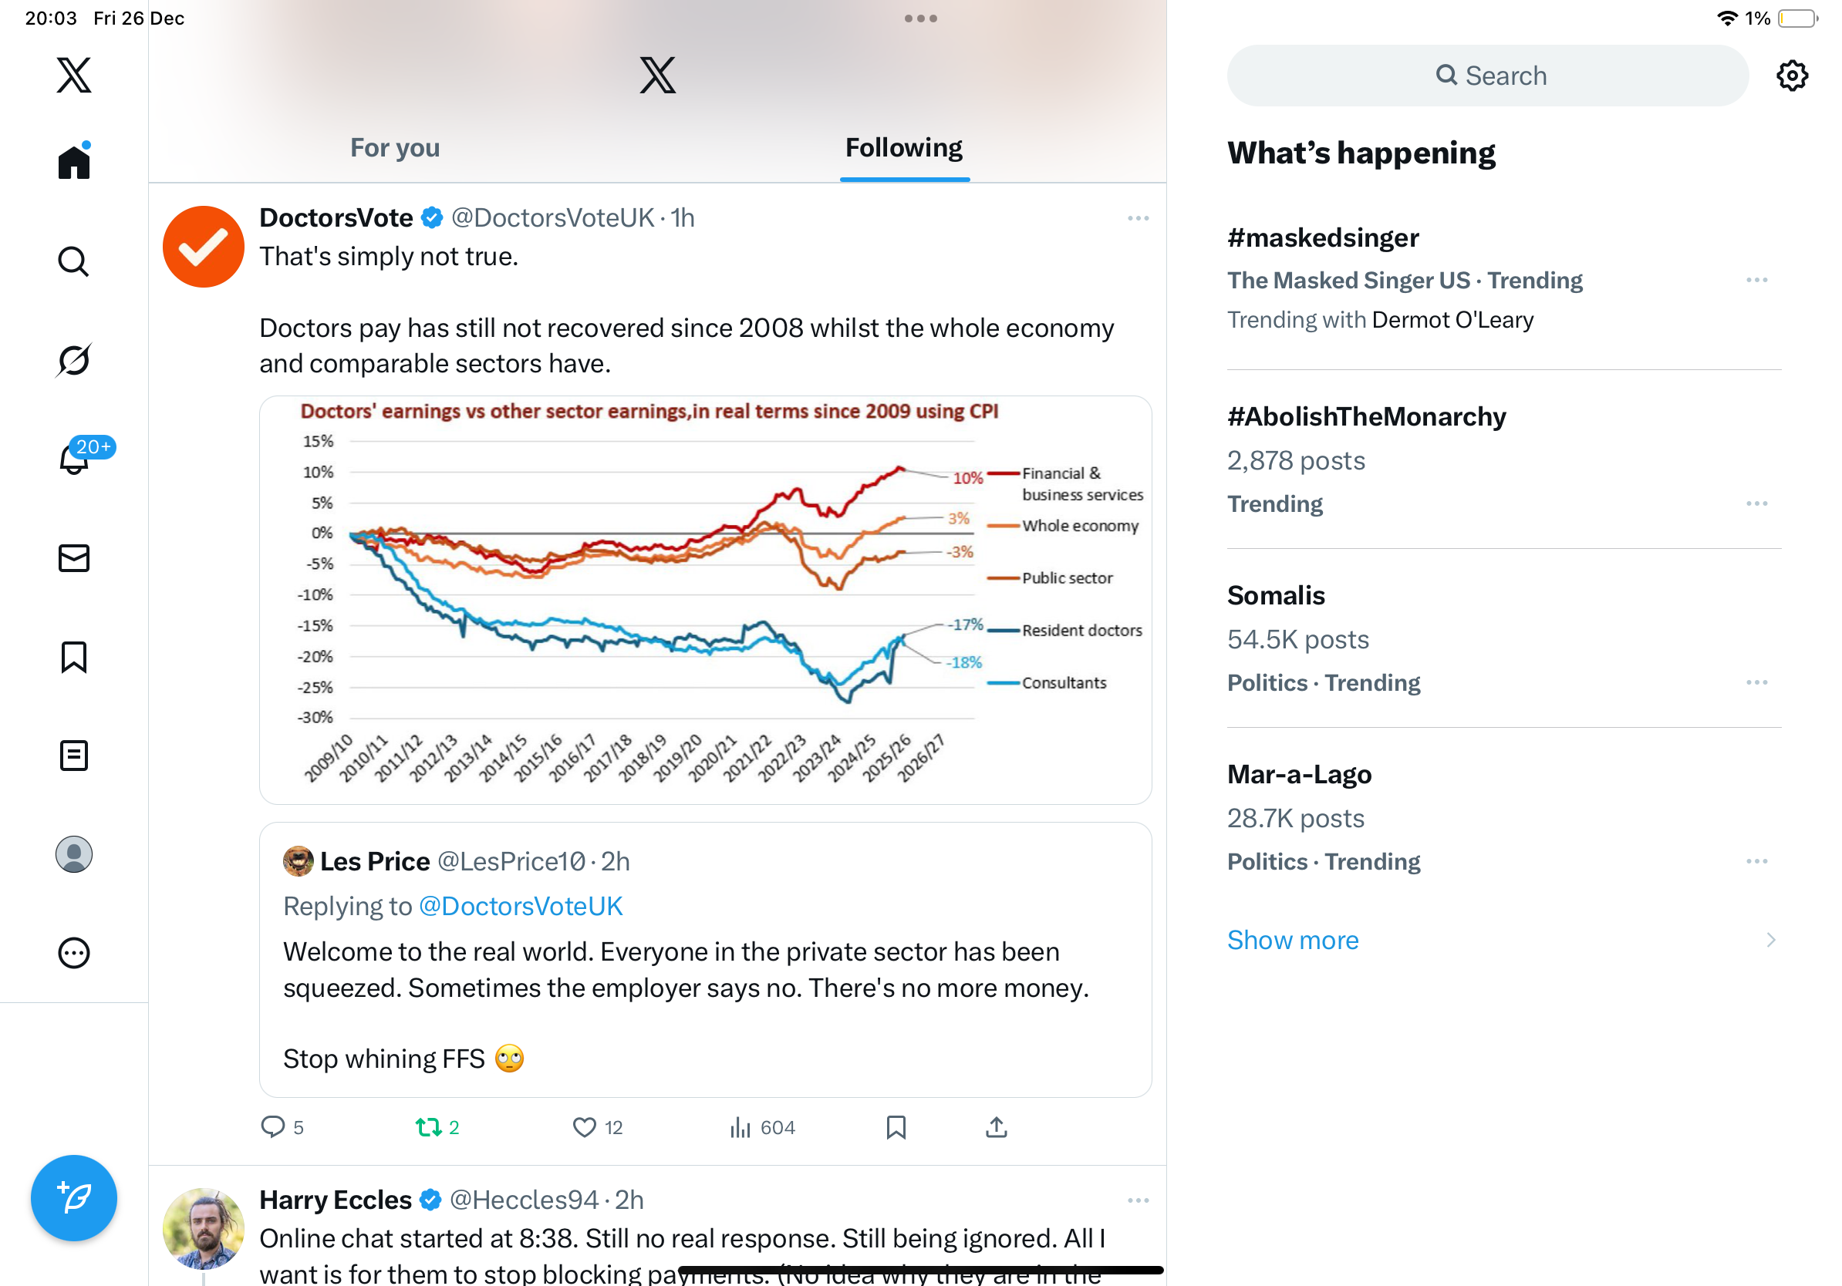Open Bookmarks in left sidebar
This screenshot has height=1286, width=1842.
click(x=74, y=657)
